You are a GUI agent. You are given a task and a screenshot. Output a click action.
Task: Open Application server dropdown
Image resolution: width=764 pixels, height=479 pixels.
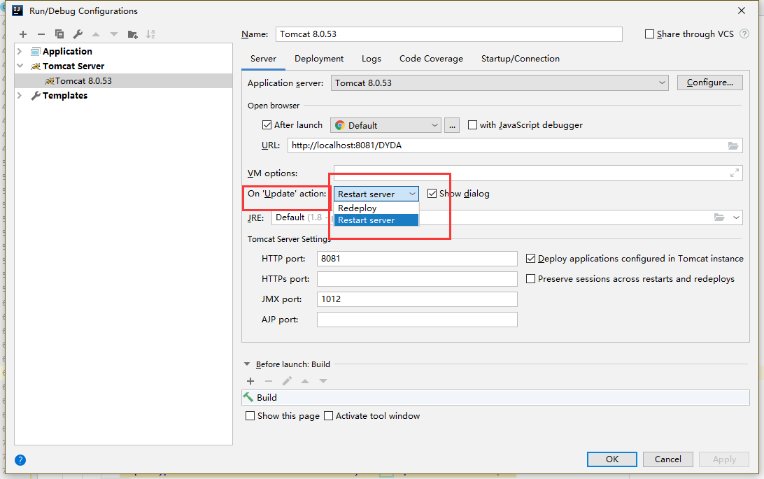[x=500, y=83]
